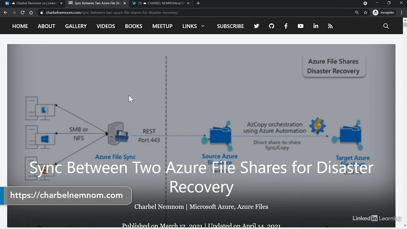Open the browser home page

31,12
